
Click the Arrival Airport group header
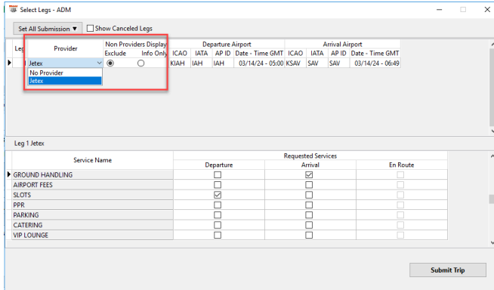[x=342, y=45]
